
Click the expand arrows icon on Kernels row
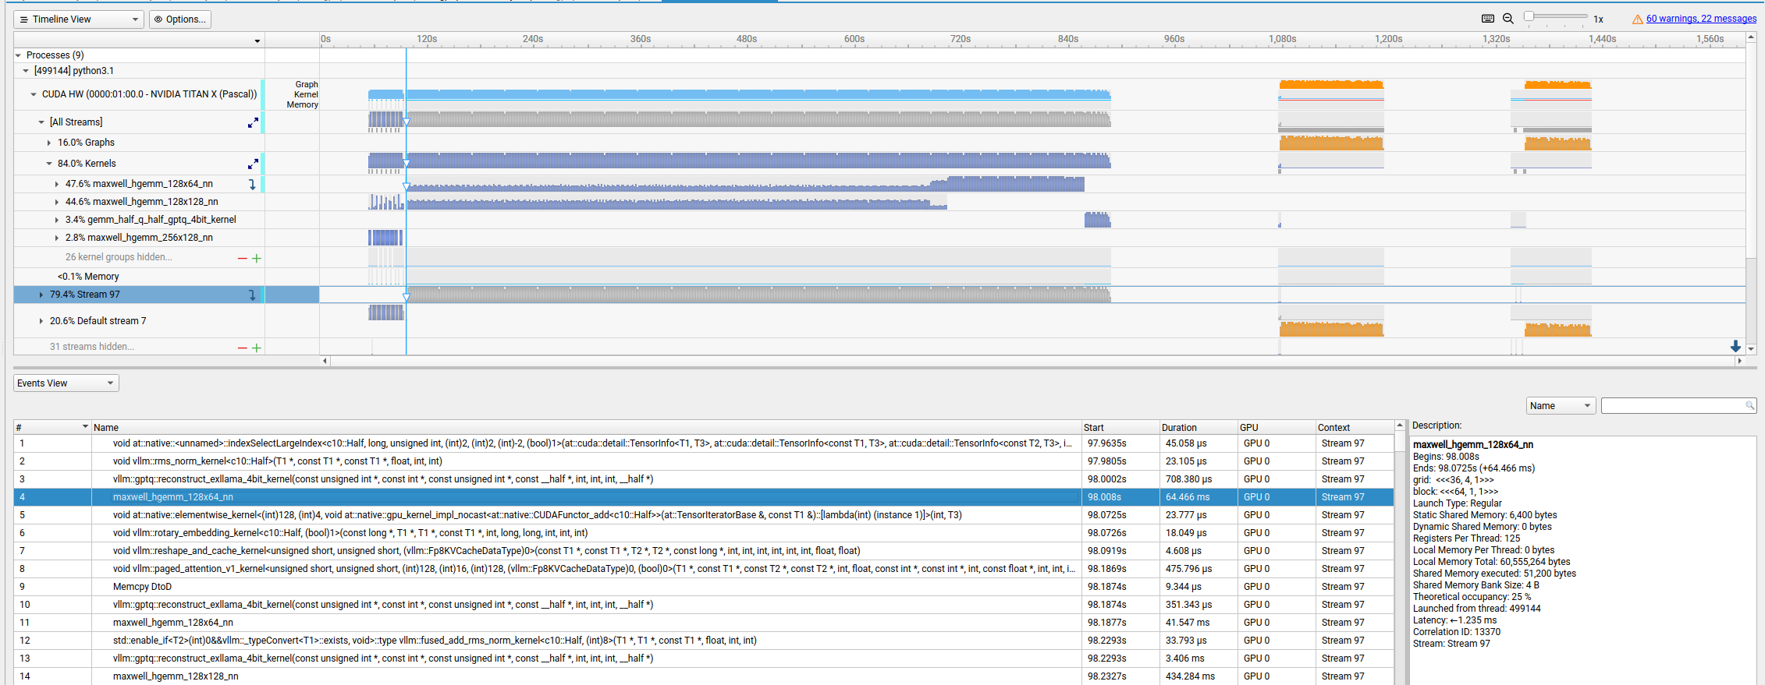(x=253, y=164)
